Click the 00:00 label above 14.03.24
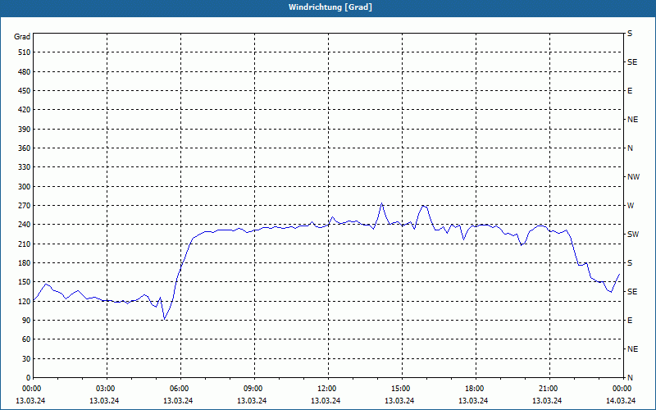Image resolution: width=656 pixels, height=410 pixels. (622, 389)
